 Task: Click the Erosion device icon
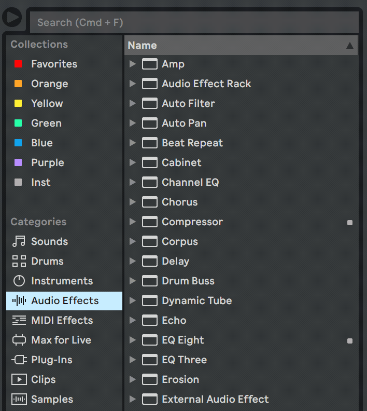point(150,379)
